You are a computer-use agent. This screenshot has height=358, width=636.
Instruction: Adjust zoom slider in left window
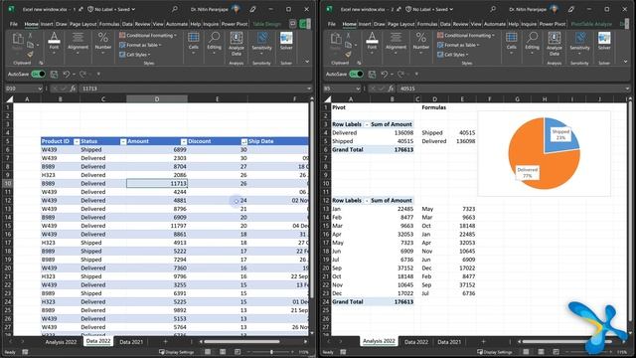tap(271, 352)
